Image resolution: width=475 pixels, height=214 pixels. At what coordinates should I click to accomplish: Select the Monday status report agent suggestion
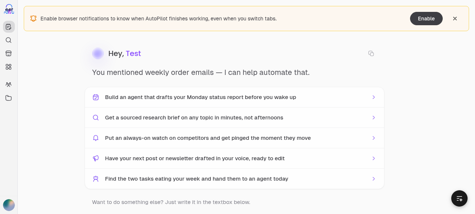point(235,97)
